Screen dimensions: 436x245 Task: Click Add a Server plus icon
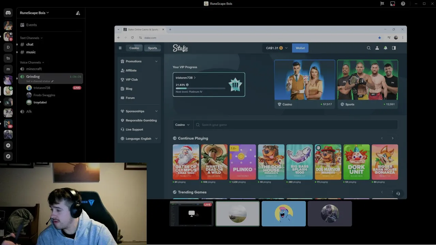tap(8, 145)
